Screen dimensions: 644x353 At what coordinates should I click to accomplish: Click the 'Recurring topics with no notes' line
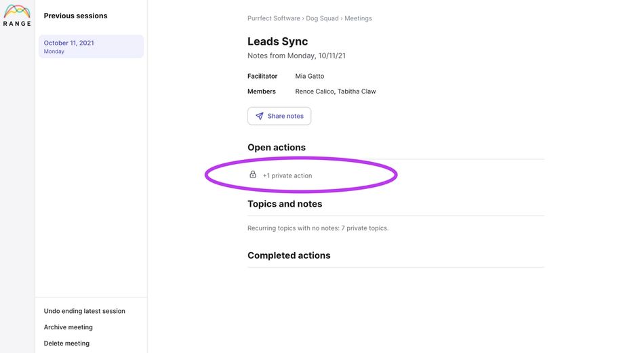pyautogui.click(x=318, y=228)
